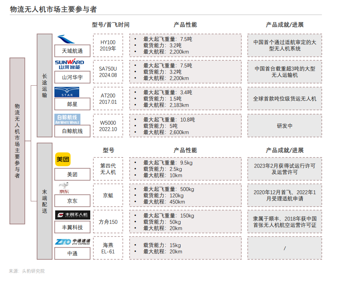Click 中国首台载重超3吨的大型无人运输机 cell
The height and width of the screenshot is (289, 339).
point(285,72)
